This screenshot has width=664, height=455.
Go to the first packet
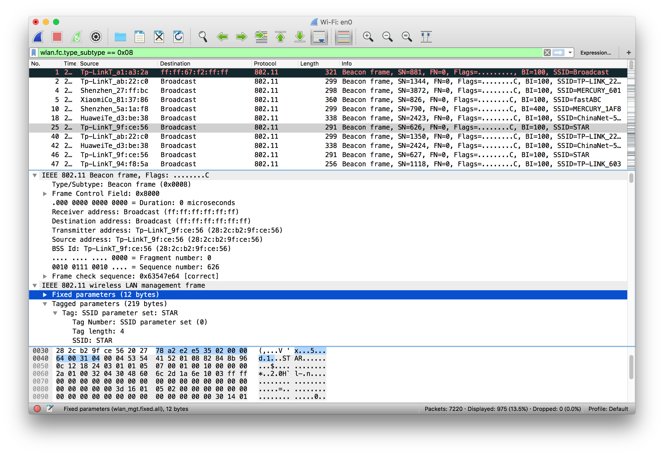pos(280,36)
